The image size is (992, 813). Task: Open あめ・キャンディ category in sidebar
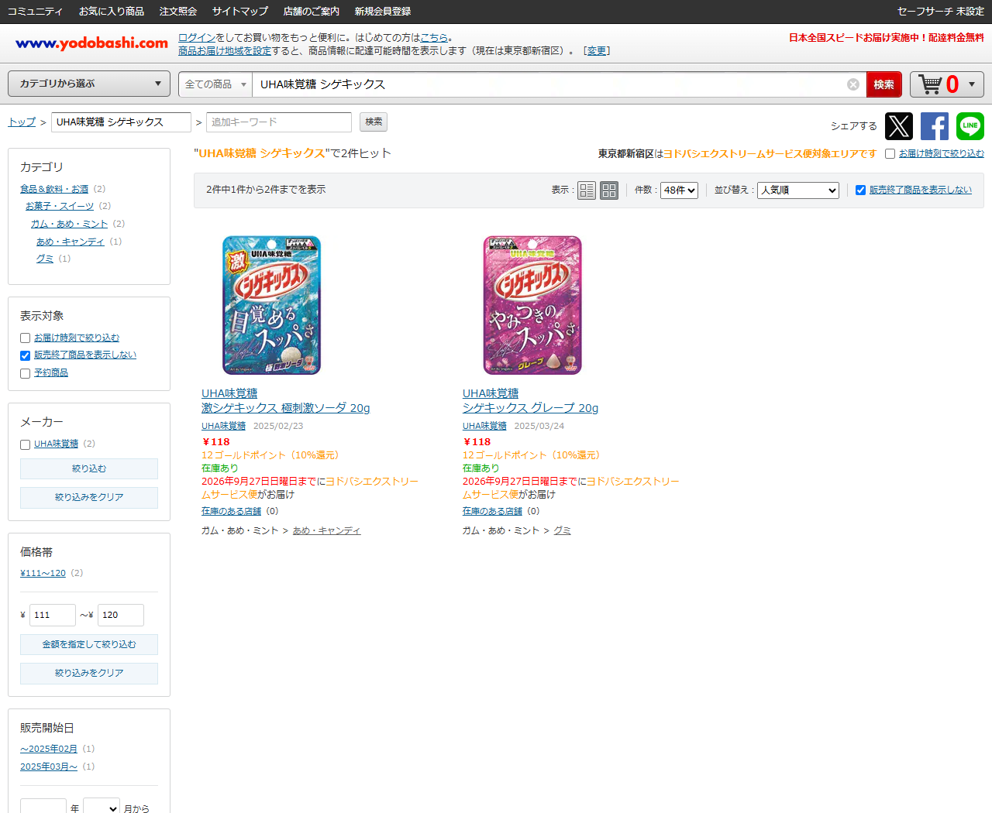click(x=71, y=242)
